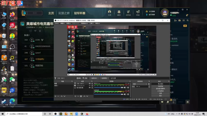This screenshot has height=116, width=207.
Task: Open the loot (战利品) icon in League client
Action: (128, 12)
